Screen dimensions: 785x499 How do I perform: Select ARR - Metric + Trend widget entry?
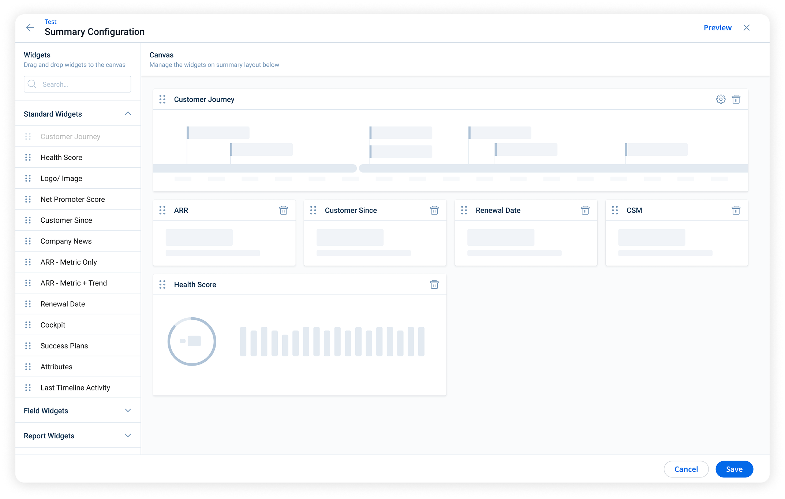pos(78,283)
